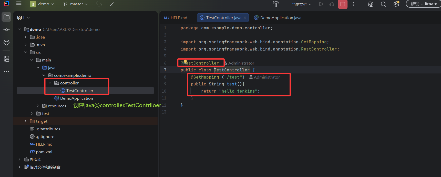Expand the resources folder
This screenshot has height=177, width=441.
pos(38,106)
